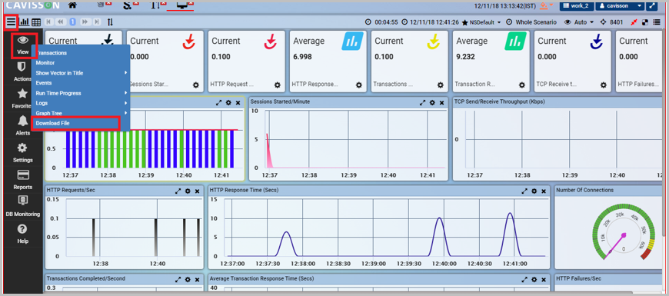
Task: Maximize Transactions Completed/Second panel
Action: click(x=178, y=280)
